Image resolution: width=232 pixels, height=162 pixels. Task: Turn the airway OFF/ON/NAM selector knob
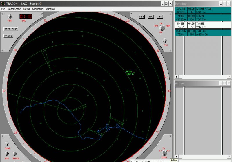pyautogui.click(x=162, y=28)
